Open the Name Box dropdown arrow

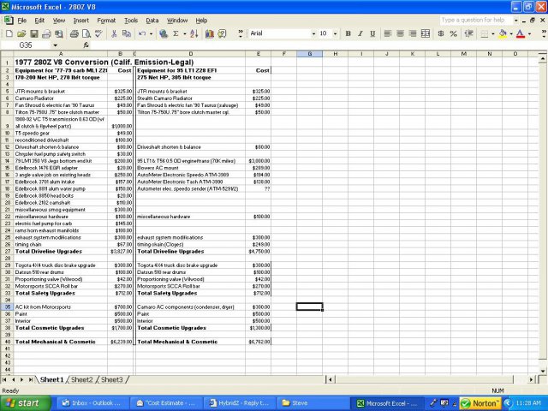(x=56, y=45)
